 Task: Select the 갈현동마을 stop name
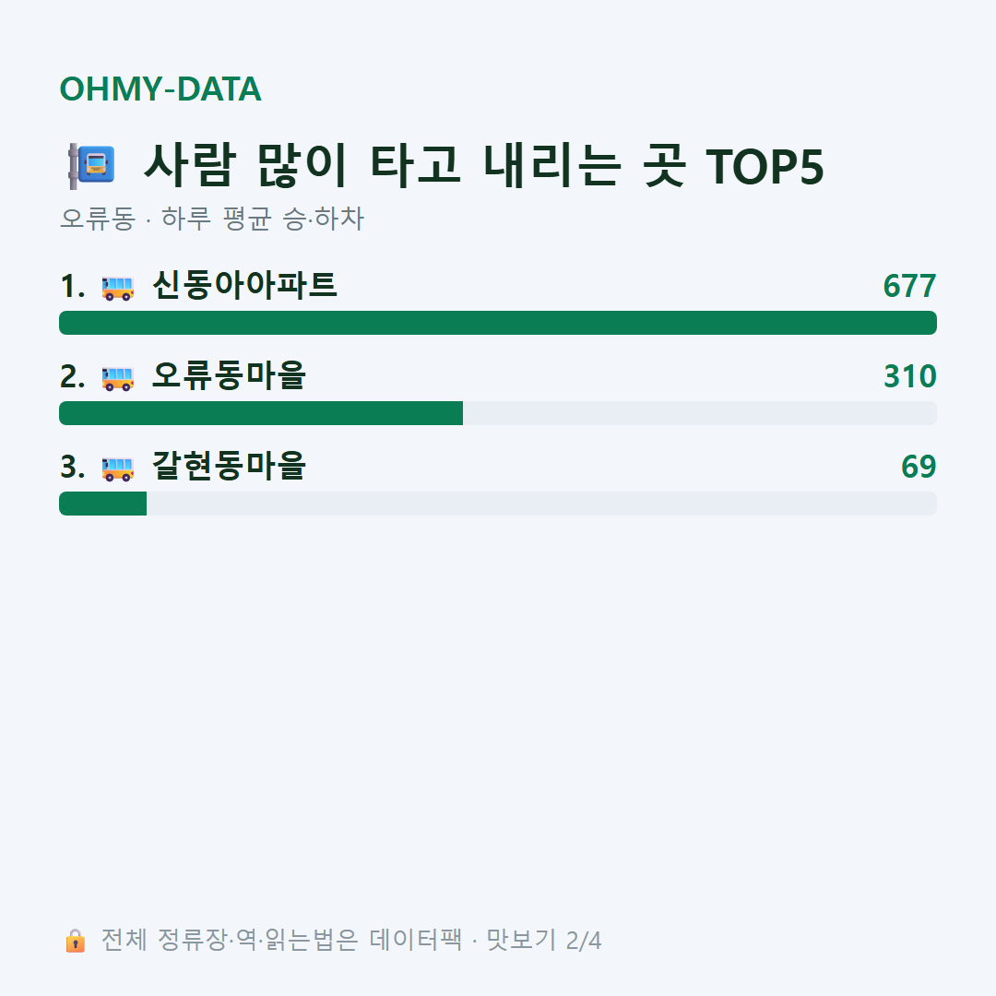tap(230, 466)
